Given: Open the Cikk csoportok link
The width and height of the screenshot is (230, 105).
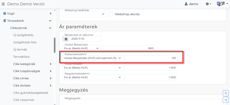Looking at the screenshot, I should [x=24, y=100].
